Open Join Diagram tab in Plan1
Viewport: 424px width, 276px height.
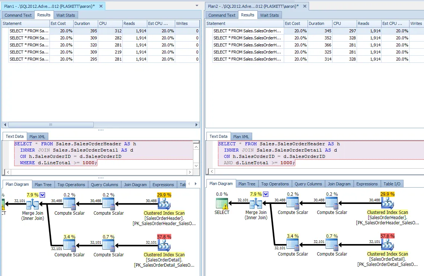135,185
